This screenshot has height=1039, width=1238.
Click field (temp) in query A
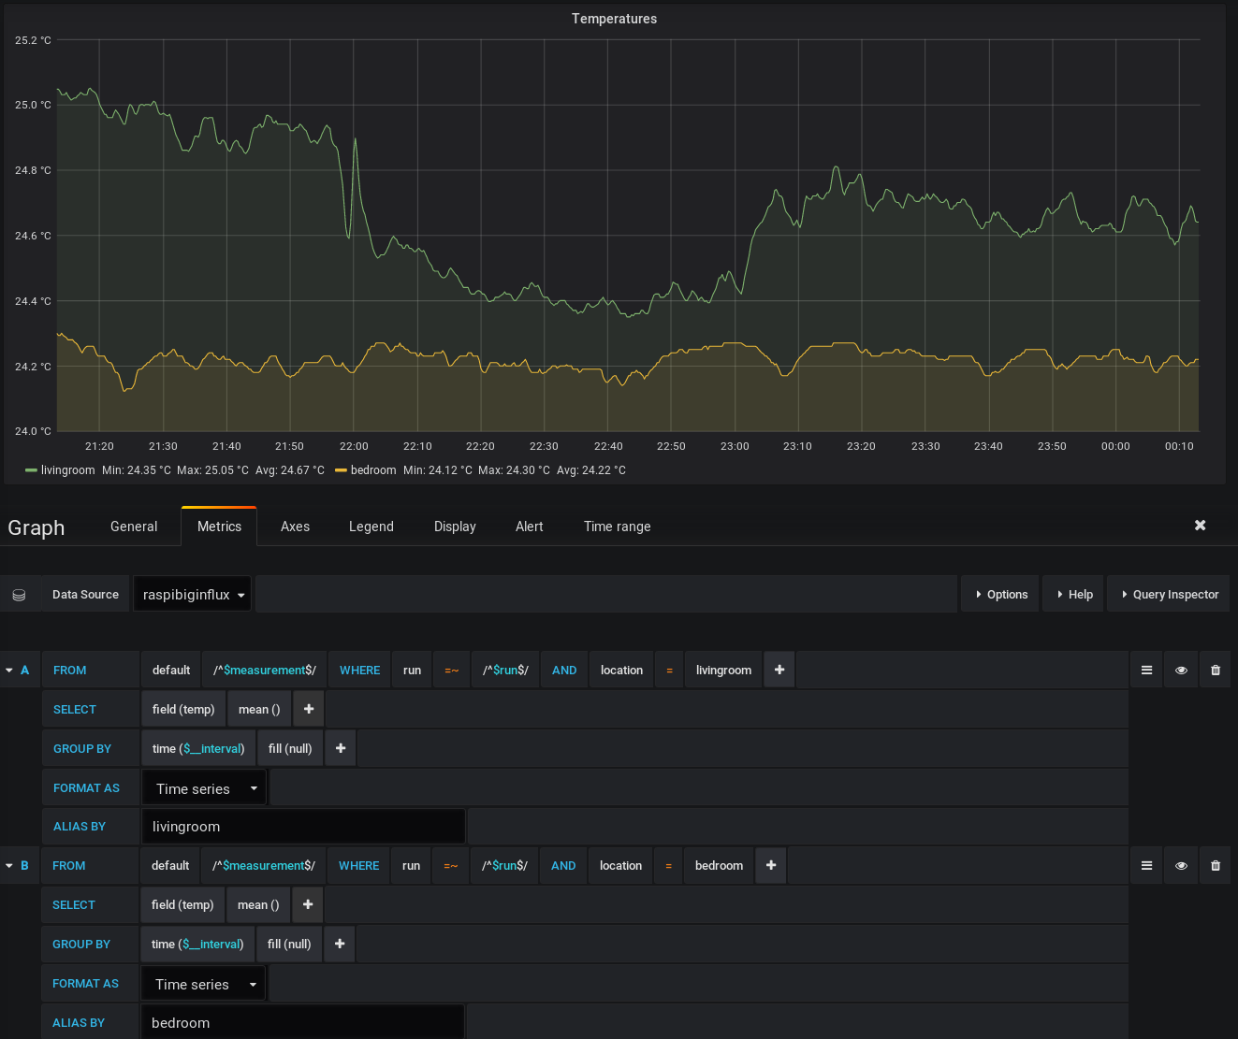[183, 709]
